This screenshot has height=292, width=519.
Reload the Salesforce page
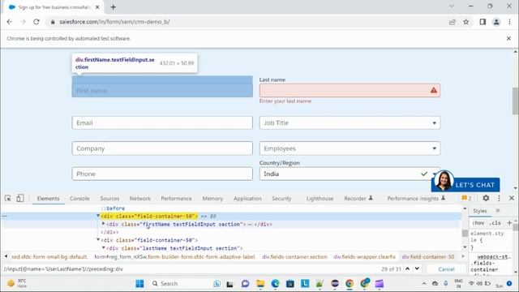click(36, 22)
